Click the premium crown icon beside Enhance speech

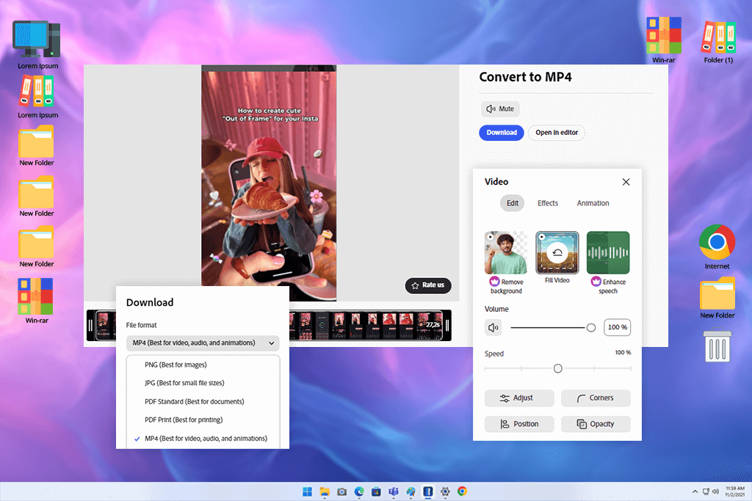click(x=596, y=282)
